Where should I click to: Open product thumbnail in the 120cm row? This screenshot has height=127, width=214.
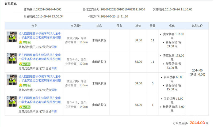[x=12, y=58]
